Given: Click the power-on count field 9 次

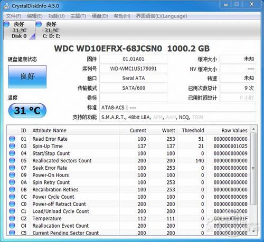Looking at the screenshot, I should pos(238,88).
